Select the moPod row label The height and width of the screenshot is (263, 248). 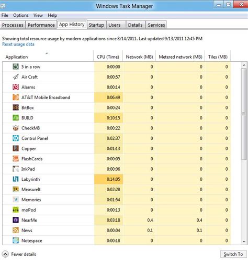(29, 210)
